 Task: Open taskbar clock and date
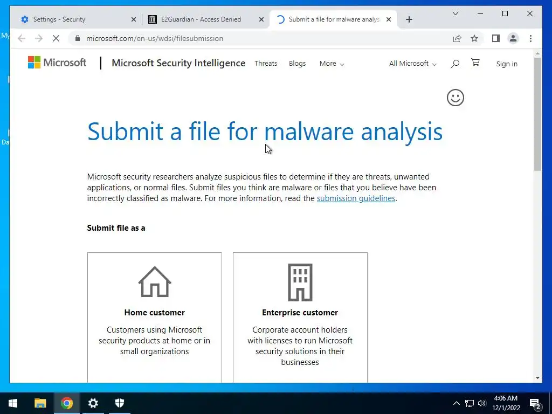[506, 403]
